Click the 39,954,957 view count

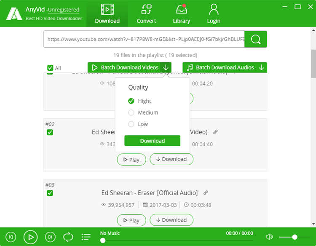[x=121, y=205]
